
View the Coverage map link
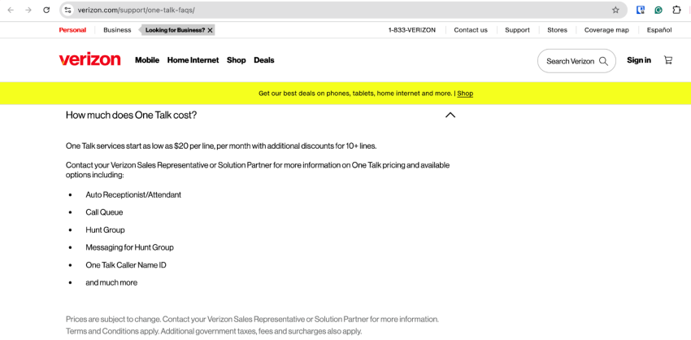coord(606,30)
